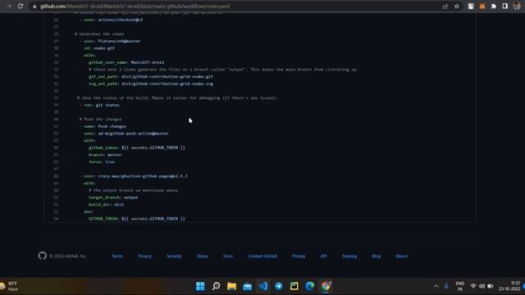Screen dimensions: 525x295
Task: Click the share page icon in address bar
Action: 445,7
